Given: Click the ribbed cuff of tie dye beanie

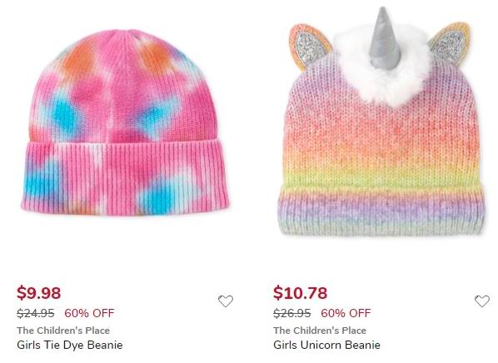Looking at the screenshot, I should tap(126, 178).
